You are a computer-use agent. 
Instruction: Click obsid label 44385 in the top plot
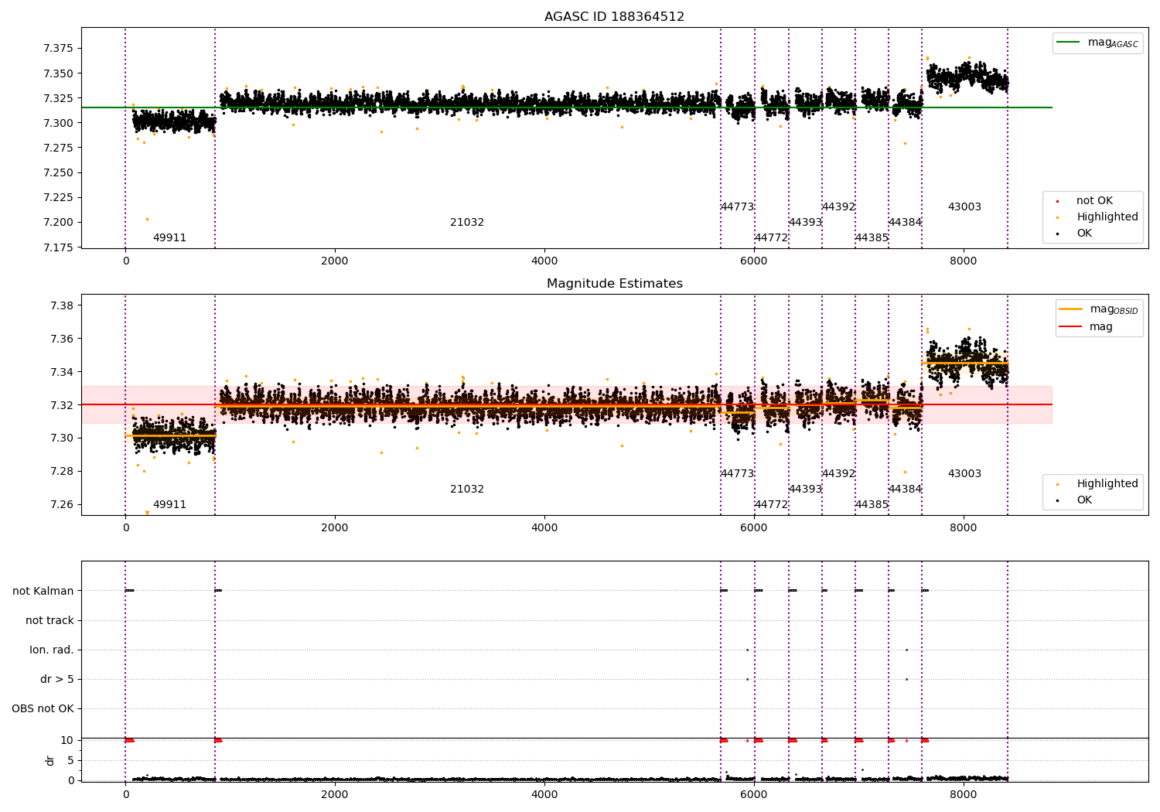tap(872, 238)
